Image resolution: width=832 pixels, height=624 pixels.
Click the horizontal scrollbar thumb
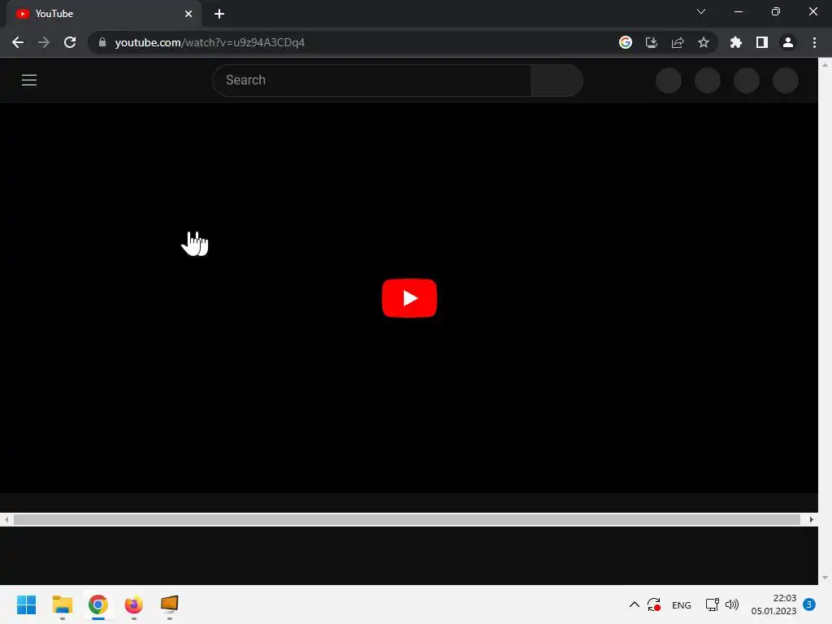point(407,519)
